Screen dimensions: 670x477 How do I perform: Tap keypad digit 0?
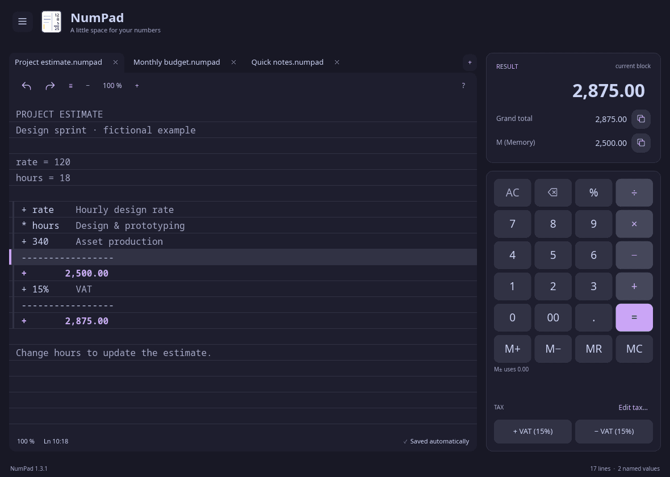click(512, 317)
